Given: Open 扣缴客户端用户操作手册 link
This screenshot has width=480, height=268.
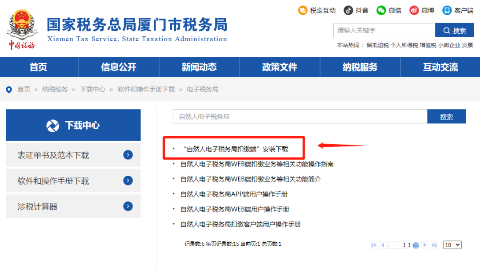Looking at the screenshot, I should pyautogui.click(x=240, y=224).
